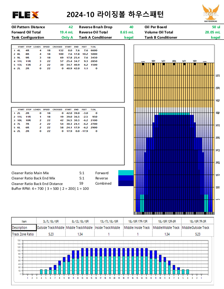
Task: Click the "Combined" legend label
Action: pyautogui.click(x=103, y=184)
